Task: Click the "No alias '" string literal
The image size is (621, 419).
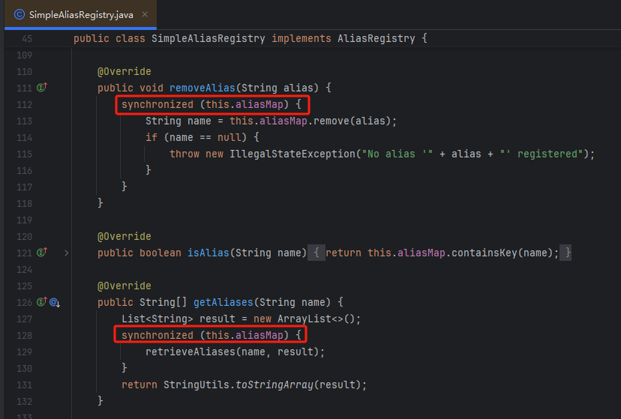Action: [x=397, y=154]
